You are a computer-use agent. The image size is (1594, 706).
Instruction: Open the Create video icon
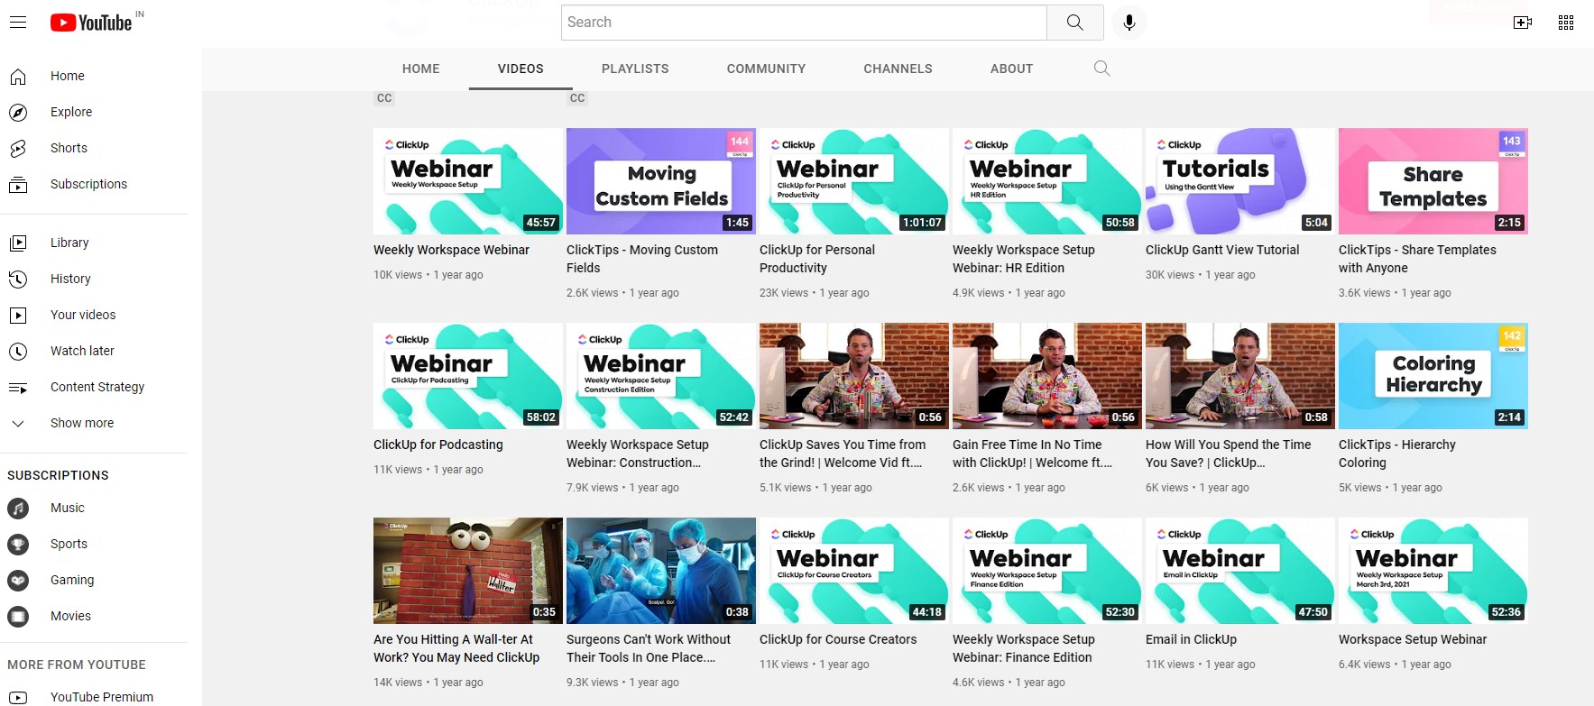coord(1523,23)
